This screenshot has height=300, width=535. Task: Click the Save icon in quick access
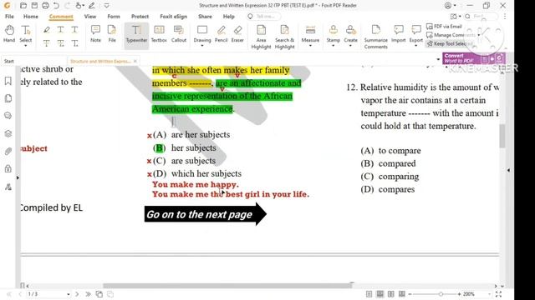(x=34, y=6)
